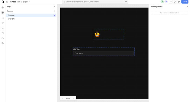Zoom in with the plus button

73,98
